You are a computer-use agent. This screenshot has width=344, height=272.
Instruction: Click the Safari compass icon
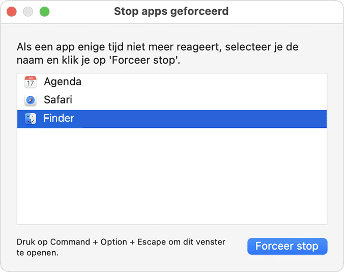point(31,100)
